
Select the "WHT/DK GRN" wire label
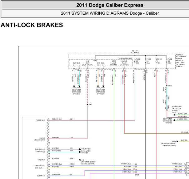[182, 119]
